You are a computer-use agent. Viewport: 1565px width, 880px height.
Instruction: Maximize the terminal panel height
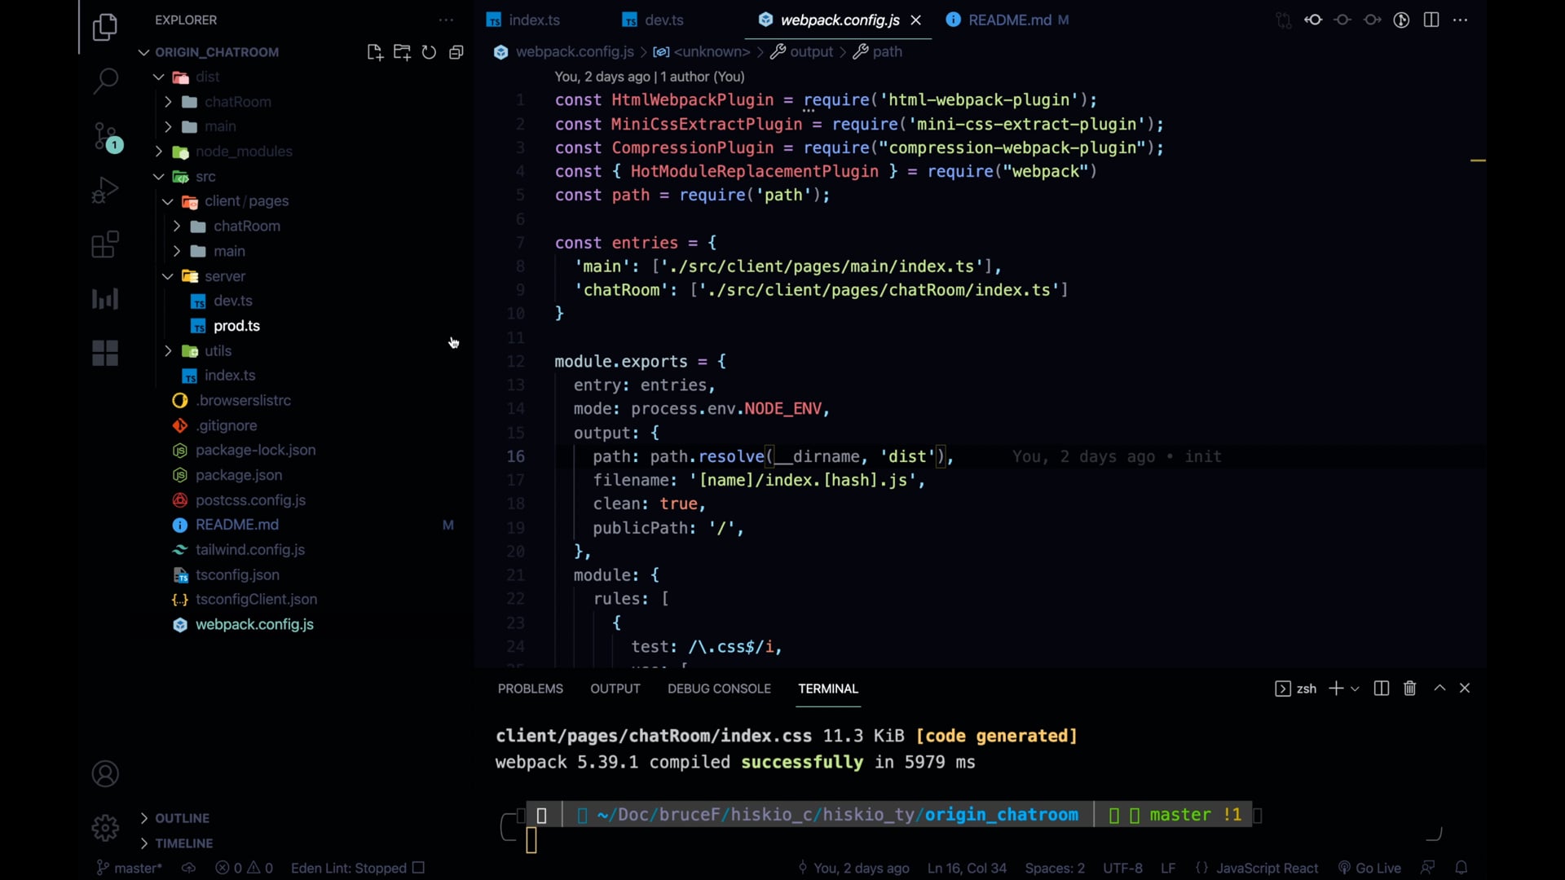pos(1439,689)
